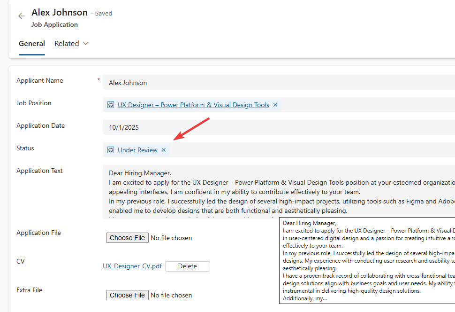455x312 pixels.
Task: Click the Alex Johnson record title
Action: click(x=60, y=13)
